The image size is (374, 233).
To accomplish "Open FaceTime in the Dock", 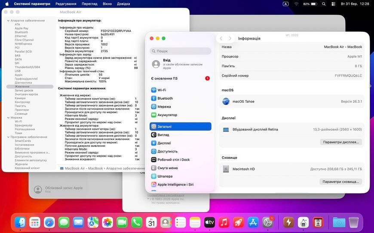I will [x=122, y=223].
